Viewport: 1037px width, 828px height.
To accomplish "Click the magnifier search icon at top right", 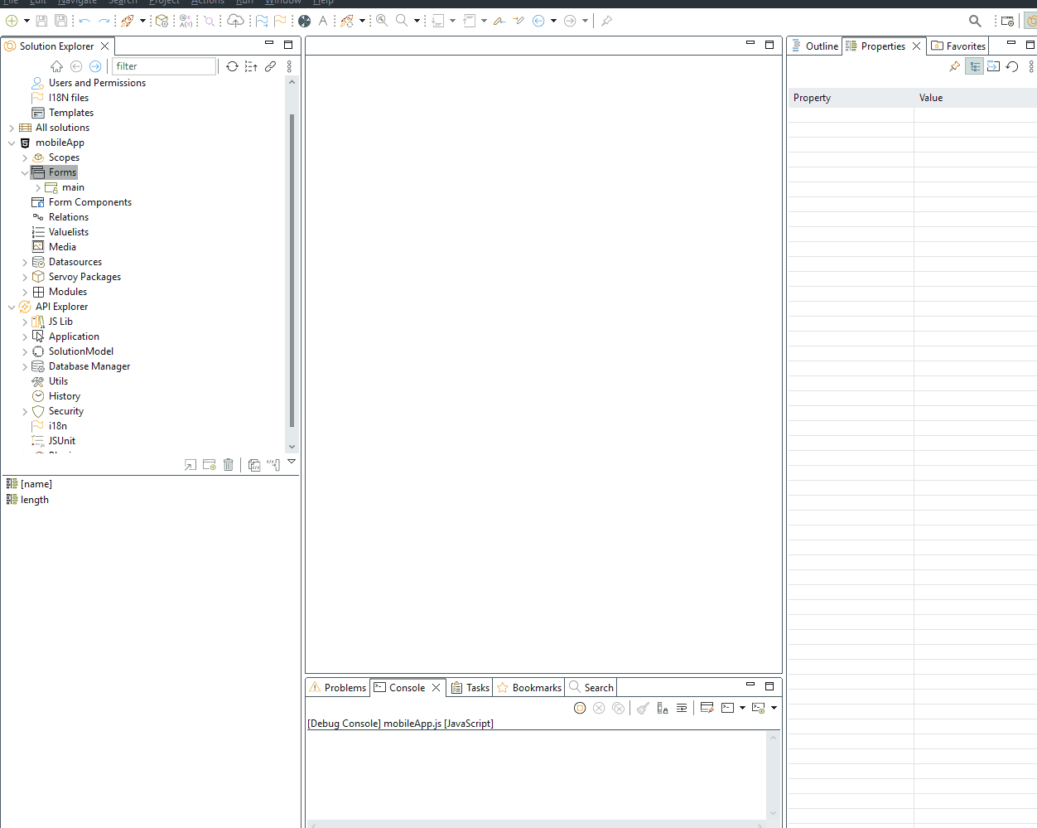I will point(975,21).
